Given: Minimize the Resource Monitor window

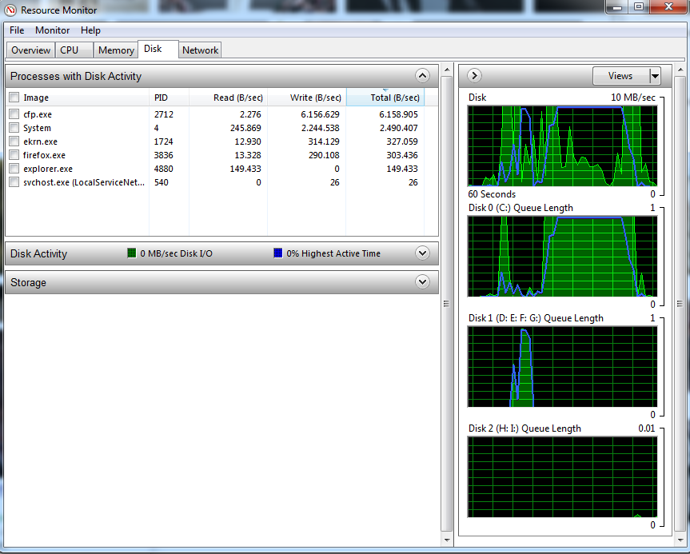Looking at the screenshot, I should tap(617, 6).
